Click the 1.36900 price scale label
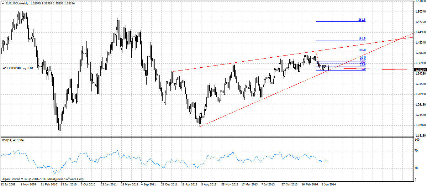Screen dimensions: 427x187 pos(420,63)
